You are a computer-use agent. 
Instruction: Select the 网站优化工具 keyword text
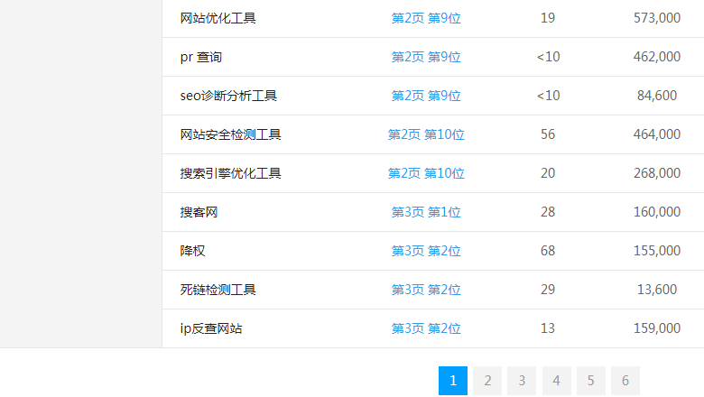click(x=218, y=18)
